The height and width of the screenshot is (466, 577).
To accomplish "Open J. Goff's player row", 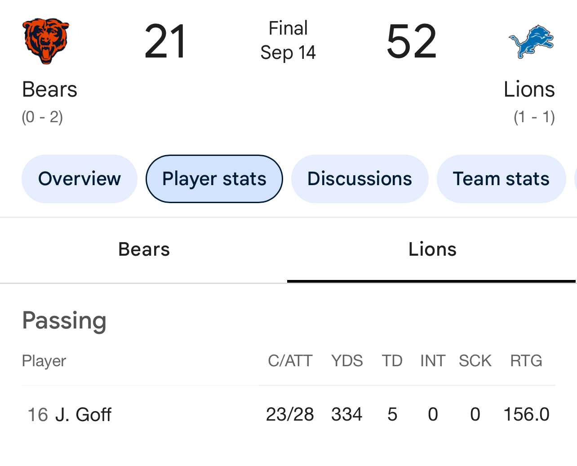I will click(288, 414).
